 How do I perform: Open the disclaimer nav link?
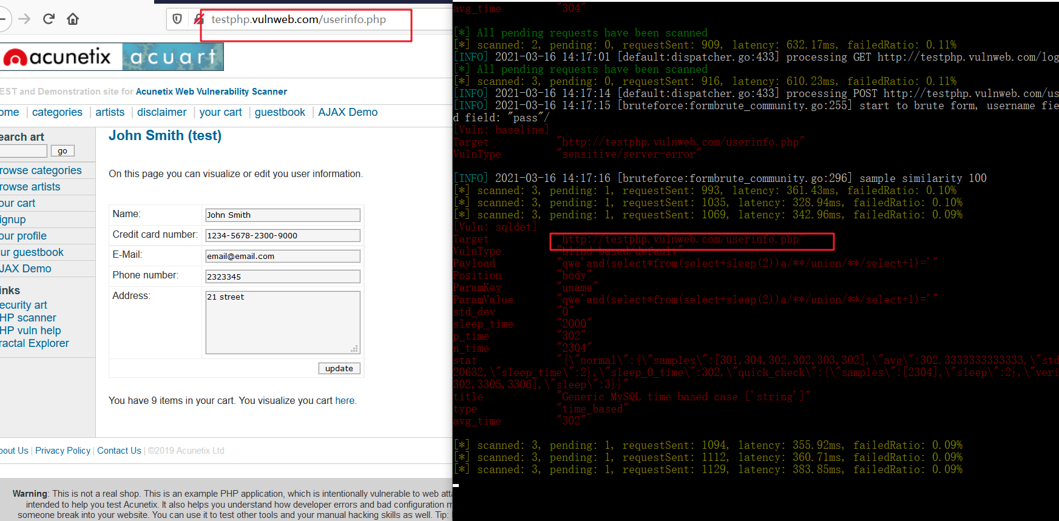tap(161, 112)
